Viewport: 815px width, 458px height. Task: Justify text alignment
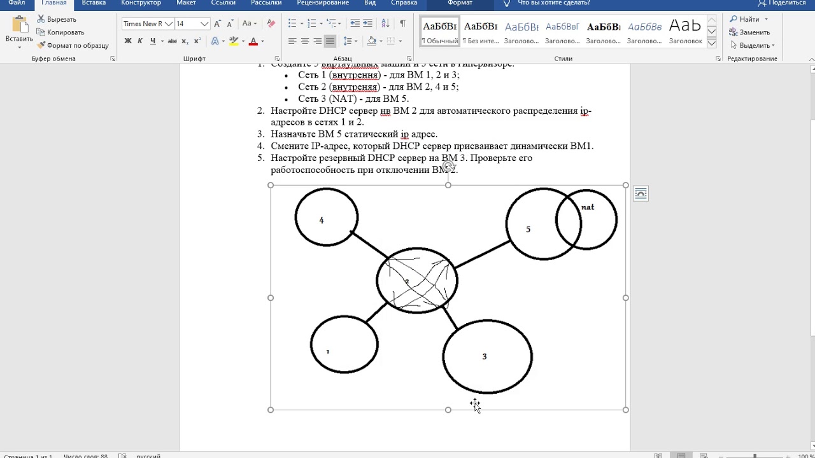tap(330, 41)
